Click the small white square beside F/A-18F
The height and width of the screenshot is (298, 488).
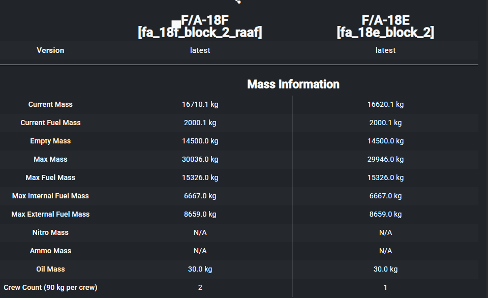pyautogui.click(x=176, y=24)
